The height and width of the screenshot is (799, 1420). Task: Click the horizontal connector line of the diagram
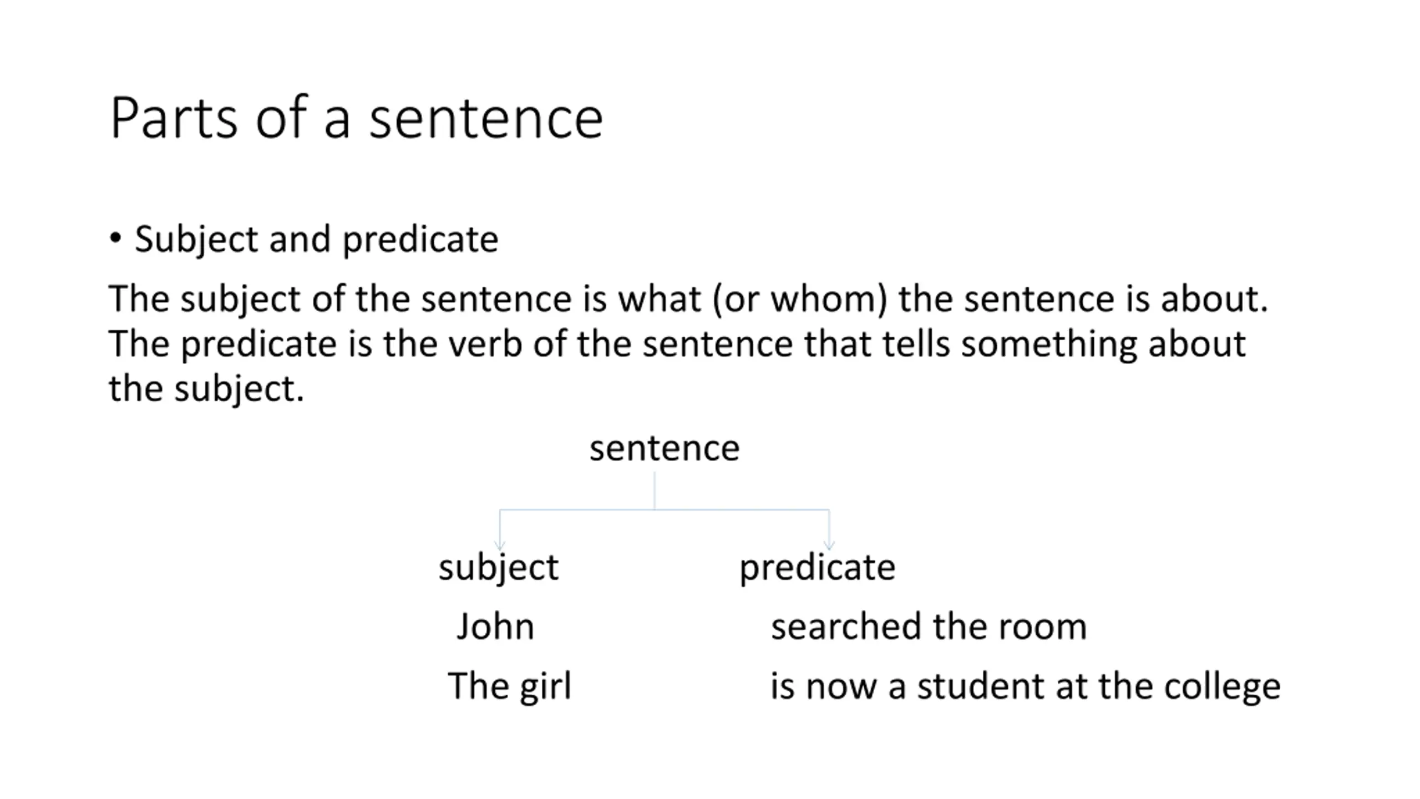click(x=665, y=509)
